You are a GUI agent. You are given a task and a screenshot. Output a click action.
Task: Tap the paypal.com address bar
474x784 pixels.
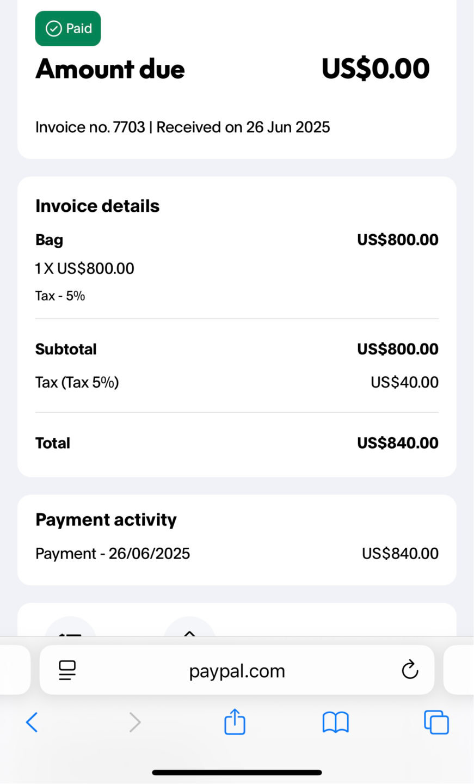[x=237, y=671]
